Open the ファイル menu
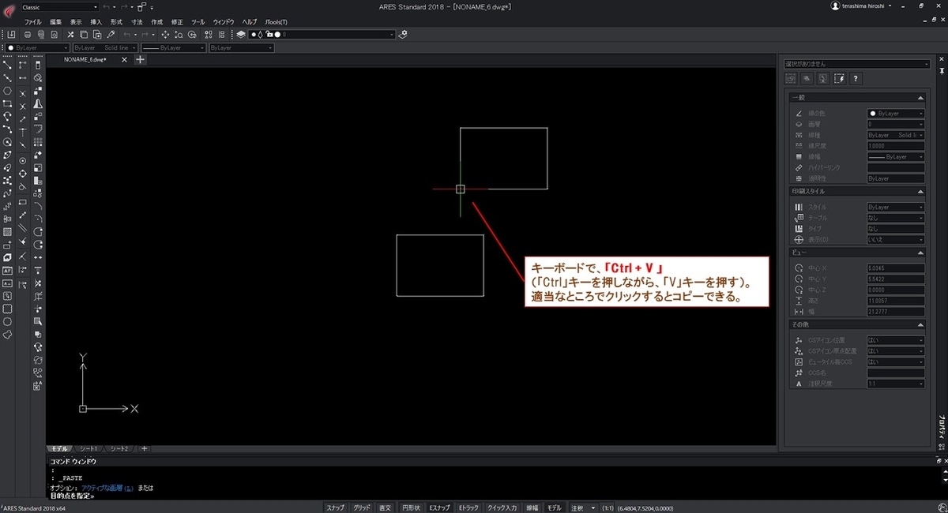Image resolution: width=948 pixels, height=513 pixels. (32, 21)
